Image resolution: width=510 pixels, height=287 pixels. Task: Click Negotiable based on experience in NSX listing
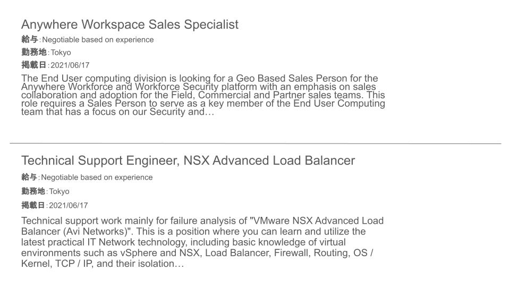(x=97, y=178)
